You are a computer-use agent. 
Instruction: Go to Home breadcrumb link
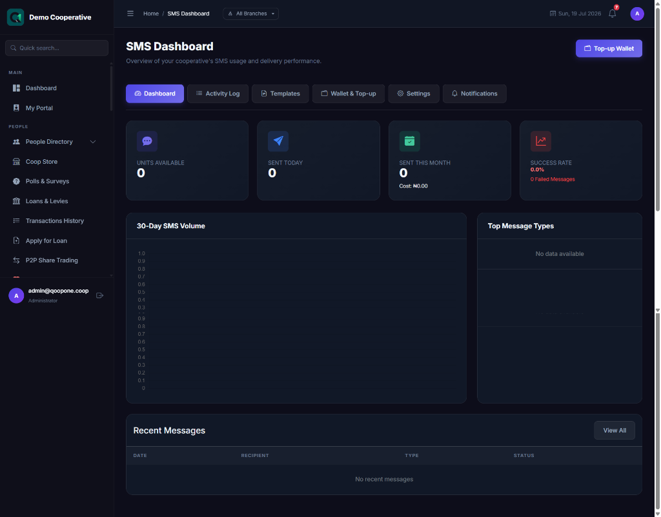151,14
